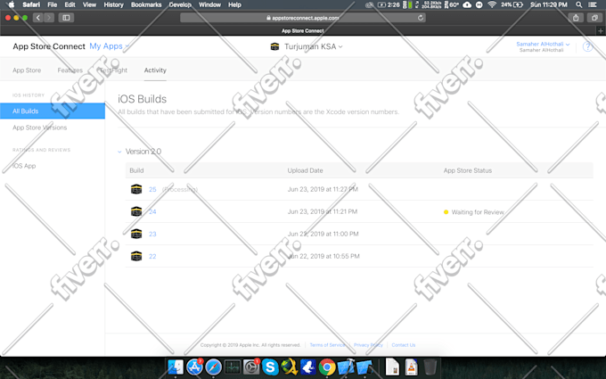Show all tabs overview button
The image size is (606, 379).
pyautogui.click(x=594, y=18)
